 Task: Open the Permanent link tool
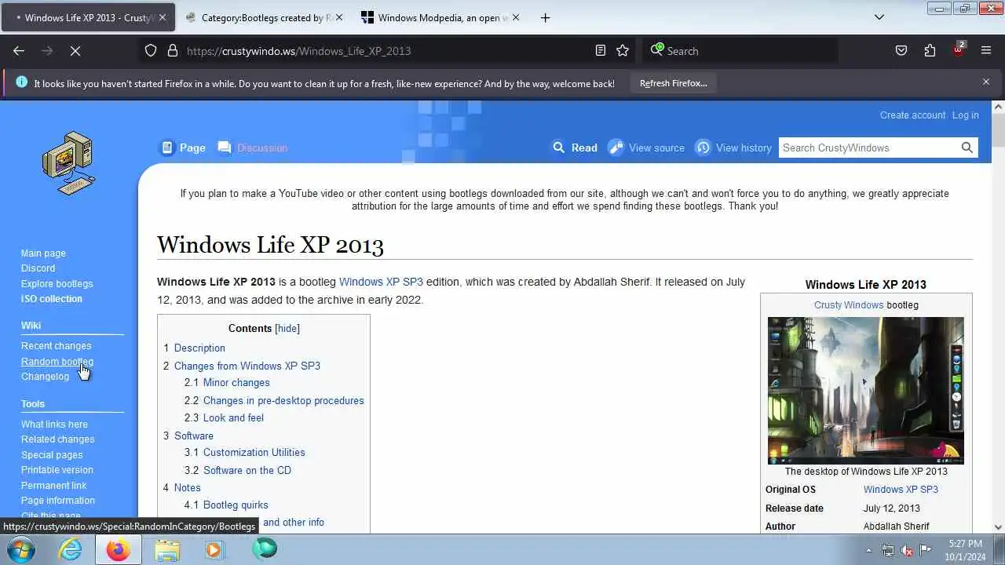53,486
